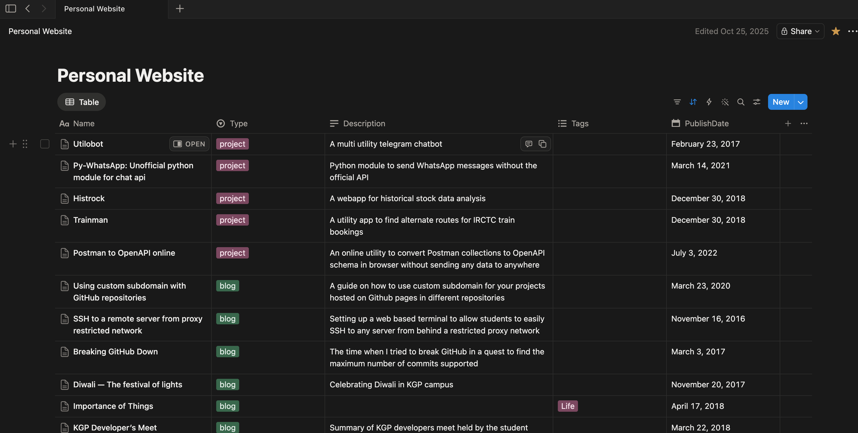Open column options three-dot menu
858x433 pixels.
click(x=804, y=123)
